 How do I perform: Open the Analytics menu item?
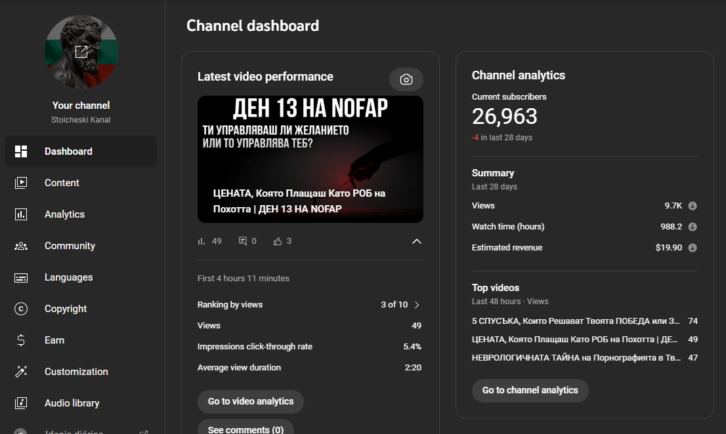pyautogui.click(x=81, y=214)
